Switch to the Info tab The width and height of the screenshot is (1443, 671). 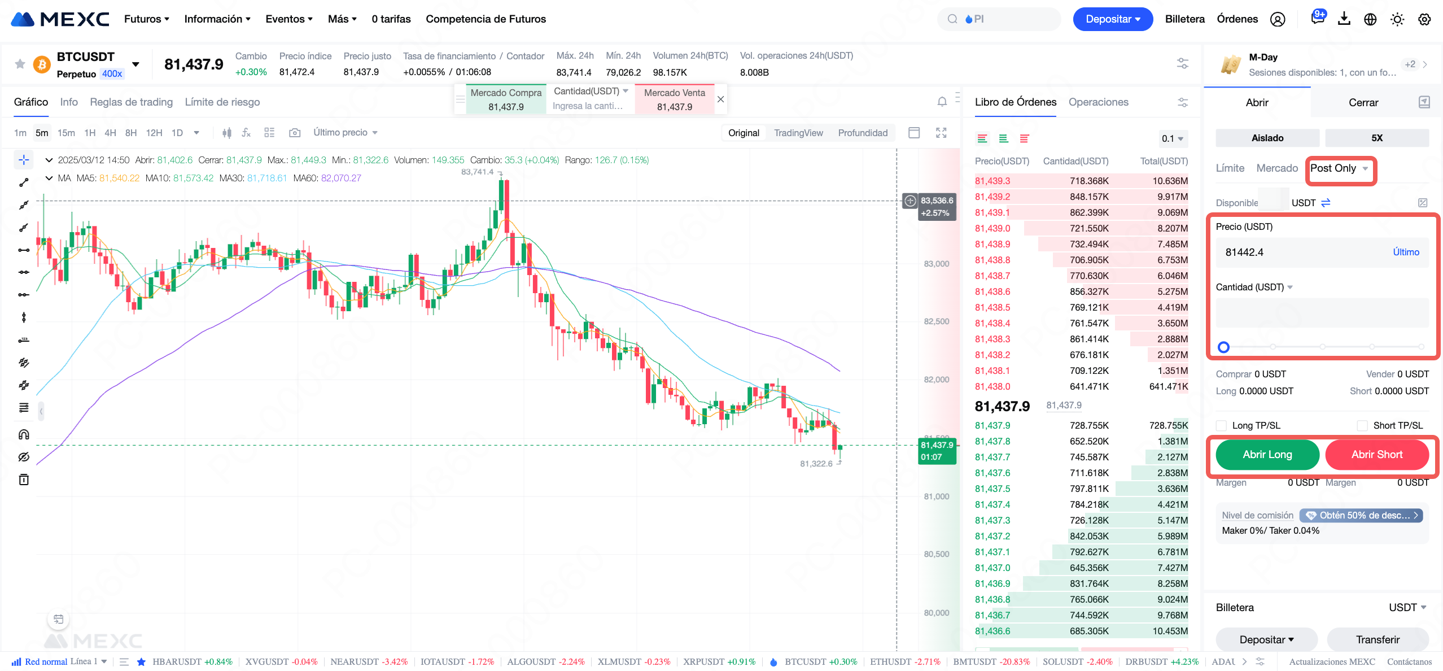tap(69, 102)
